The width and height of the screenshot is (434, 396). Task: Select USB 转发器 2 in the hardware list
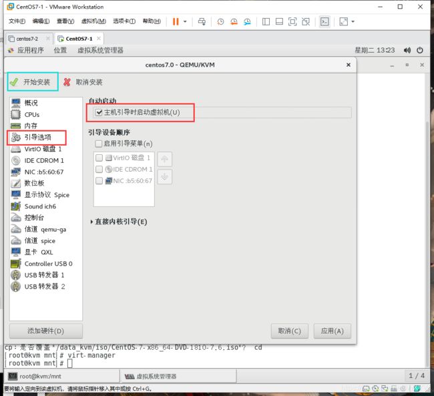pyautogui.click(x=46, y=286)
